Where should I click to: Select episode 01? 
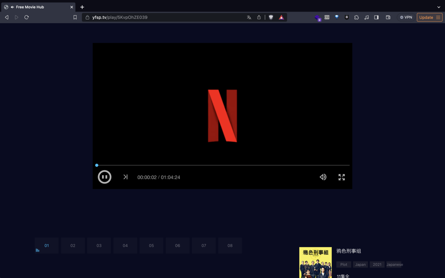click(x=47, y=245)
